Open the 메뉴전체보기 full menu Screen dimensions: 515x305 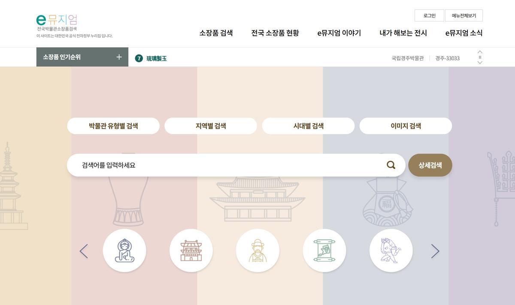click(463, 15)
